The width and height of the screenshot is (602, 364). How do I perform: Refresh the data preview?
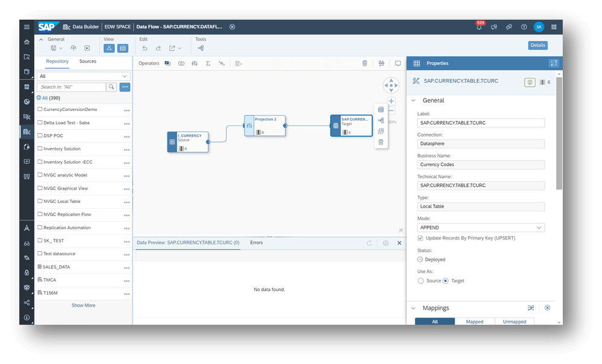pyautogui.click(x=369, y=243)
